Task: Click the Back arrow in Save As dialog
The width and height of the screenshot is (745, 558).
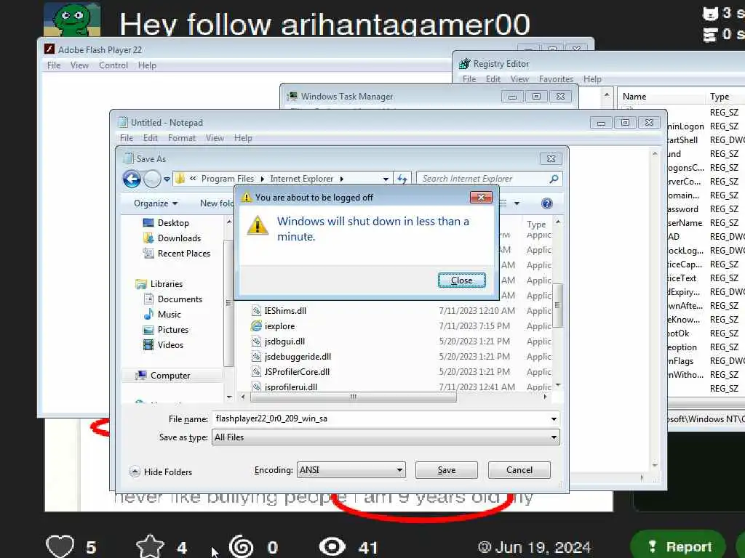Action: (132, 179)
